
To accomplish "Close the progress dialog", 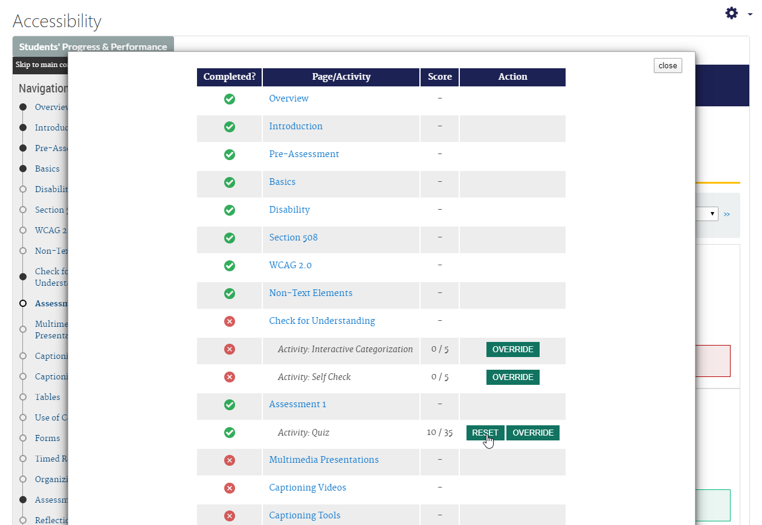I will [x=668, y=65].
